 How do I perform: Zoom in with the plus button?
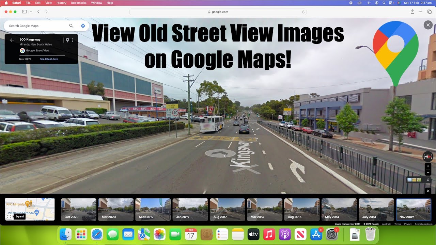[428, 166]
